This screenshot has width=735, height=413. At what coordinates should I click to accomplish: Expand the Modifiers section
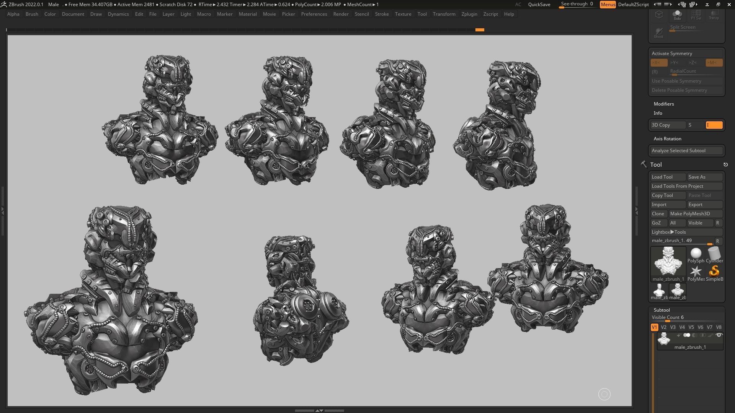click(663, 104)
